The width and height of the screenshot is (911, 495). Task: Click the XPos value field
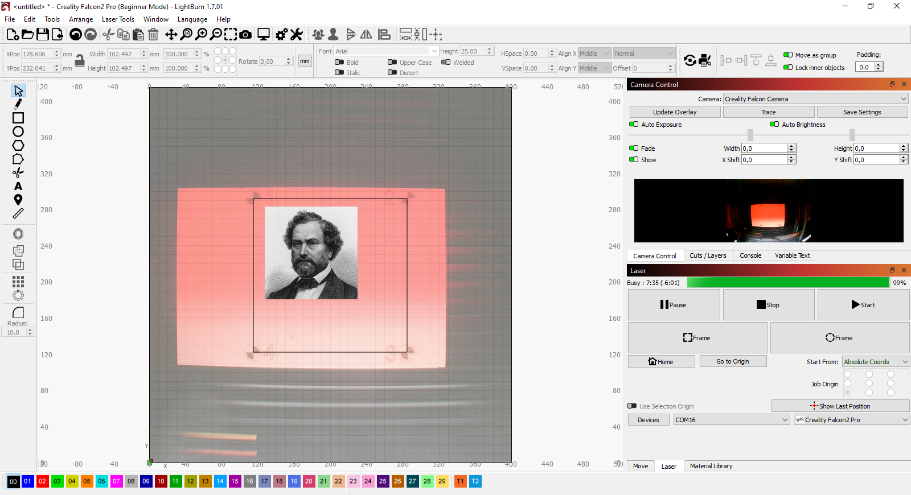[x=38, y=54]
